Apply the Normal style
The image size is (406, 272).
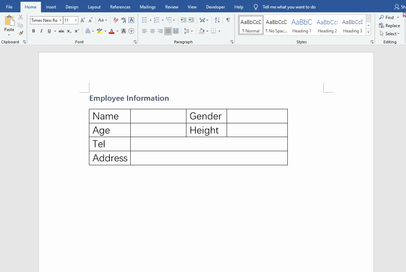[251, 25]
